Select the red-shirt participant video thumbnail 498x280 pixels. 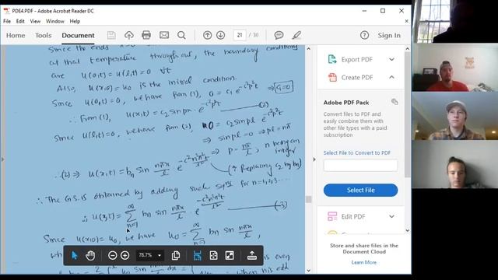pos(454,68)
